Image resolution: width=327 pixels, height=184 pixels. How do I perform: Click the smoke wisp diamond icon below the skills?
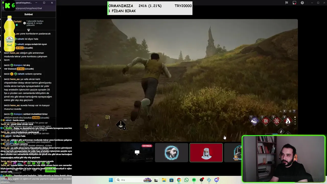[281, 131]
